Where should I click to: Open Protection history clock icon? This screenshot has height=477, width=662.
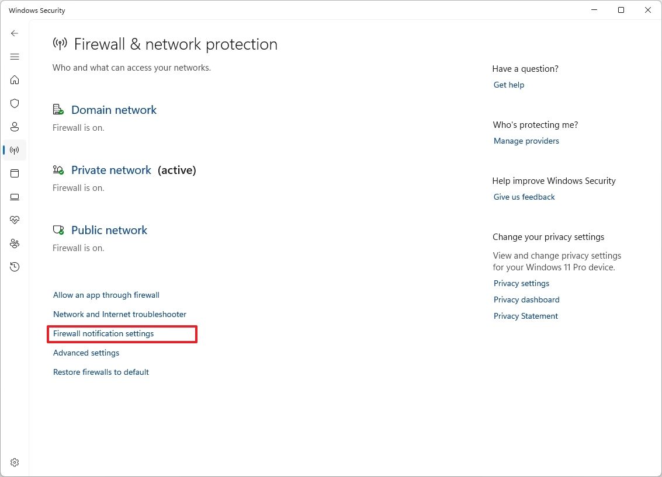tap(15, 267)
